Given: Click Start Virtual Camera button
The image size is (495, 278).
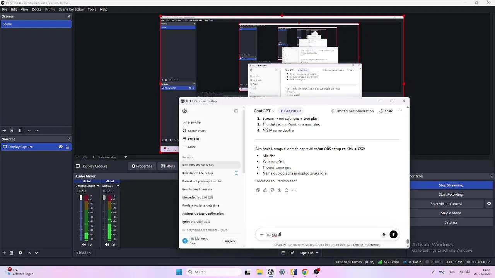Looking at the screenshot, I should tap(446, 204).
